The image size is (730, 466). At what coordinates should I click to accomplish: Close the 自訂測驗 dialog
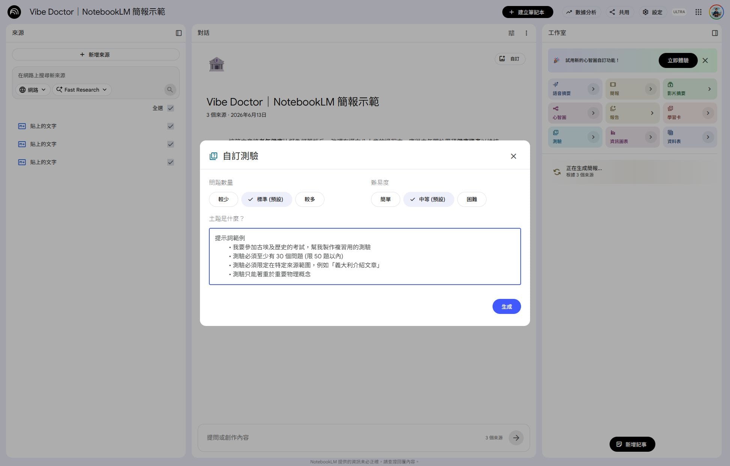click(514, 156)
